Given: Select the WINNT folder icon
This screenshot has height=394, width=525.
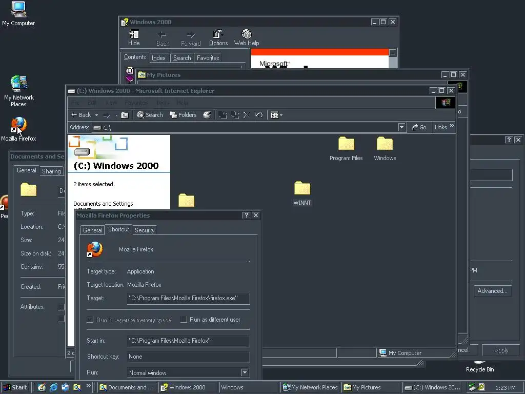Looking at the screenshot, I should tap(302, 188).
